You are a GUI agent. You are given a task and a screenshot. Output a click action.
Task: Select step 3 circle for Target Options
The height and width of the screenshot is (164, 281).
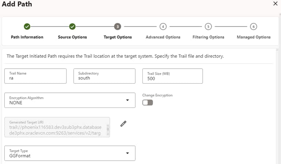(x=117, y=26)
